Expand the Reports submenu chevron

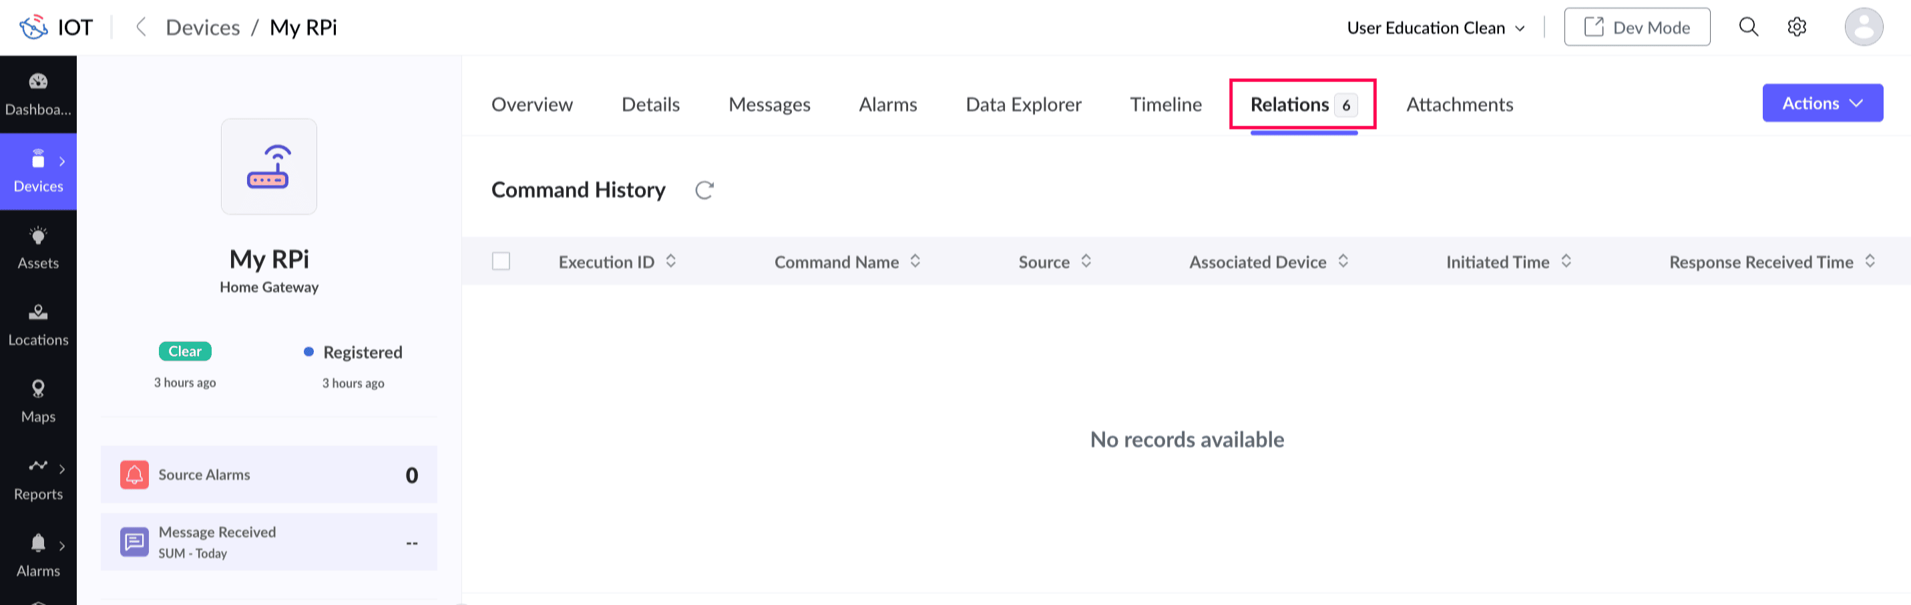61,468
